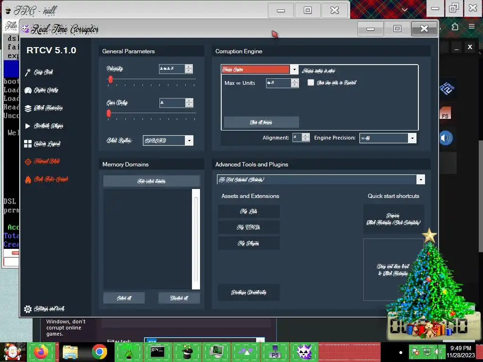This screenshot has width=483, height=362.
Task: Decrease Max Units with the down arrow
Action: point(295,85)
